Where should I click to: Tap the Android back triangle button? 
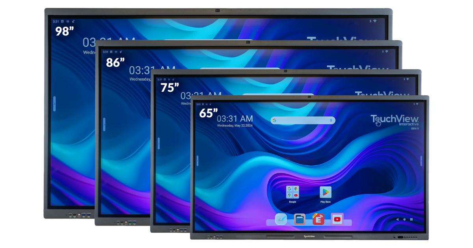[x=397, y=219]
